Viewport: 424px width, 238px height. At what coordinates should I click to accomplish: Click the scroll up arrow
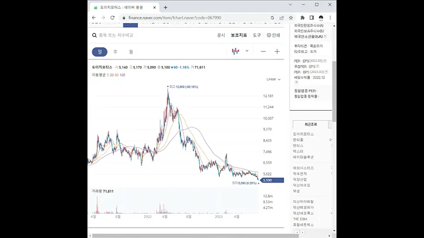pyautogui.click(x=334, y=26)
